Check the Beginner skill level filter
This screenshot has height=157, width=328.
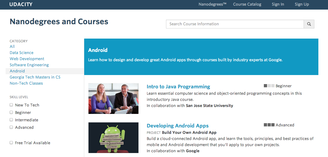(11, 112)
